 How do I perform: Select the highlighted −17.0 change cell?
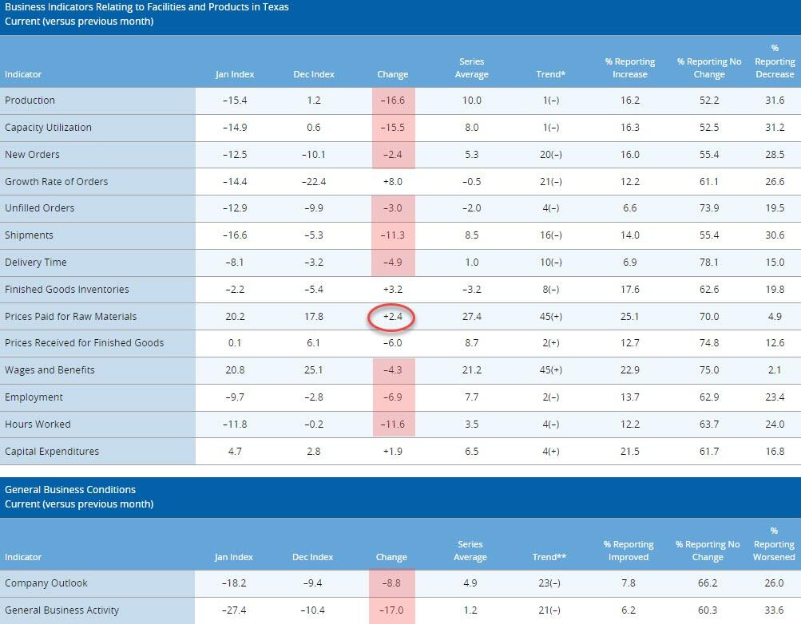coord(392,610)
